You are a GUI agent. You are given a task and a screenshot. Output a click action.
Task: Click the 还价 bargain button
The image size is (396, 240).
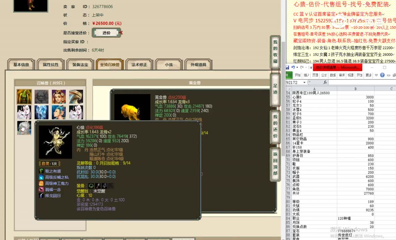coord(107,33)
